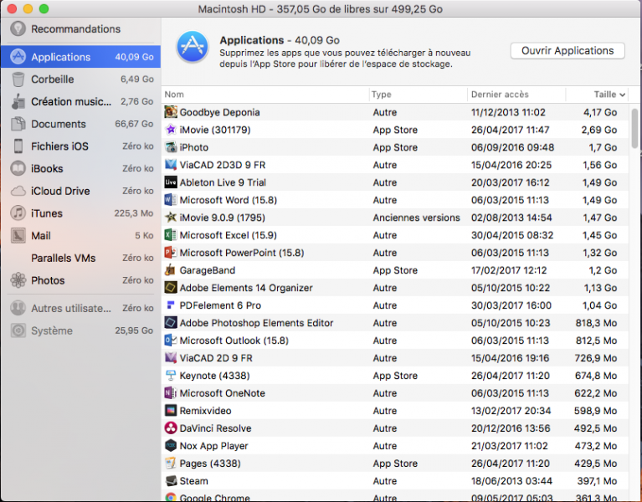Click the date "26/04/2017 11:47"
Screen dimensions: 642x502
(x=510, y=130)
